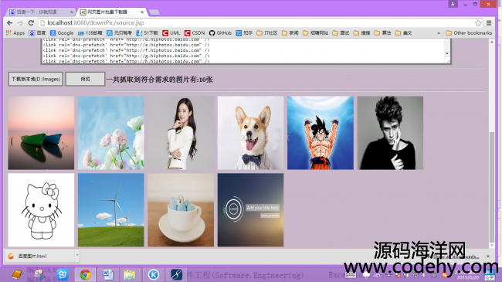Click the browser forward arrow

20,22
